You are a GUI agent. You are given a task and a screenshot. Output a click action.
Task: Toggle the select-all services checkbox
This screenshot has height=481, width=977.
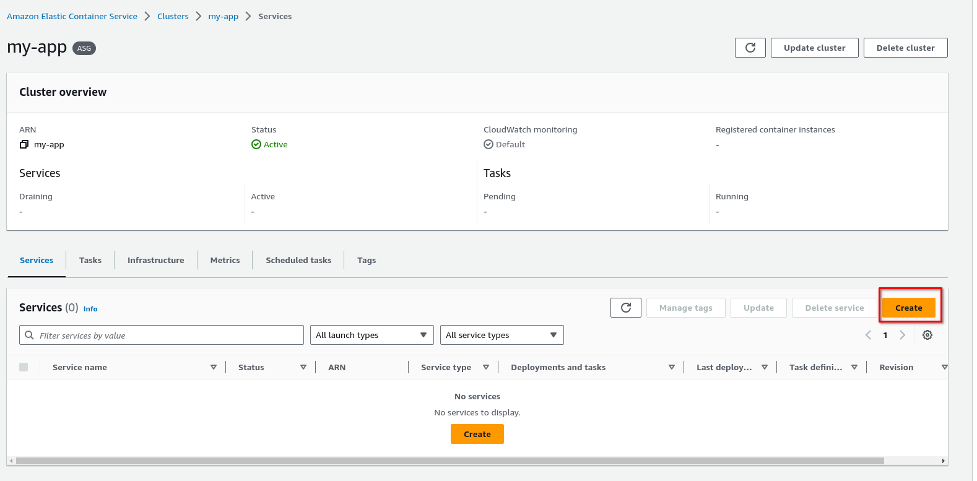pos(24,367)
